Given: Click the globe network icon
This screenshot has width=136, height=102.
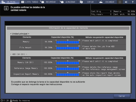Looking at the screenshot, I should [120, 2].
